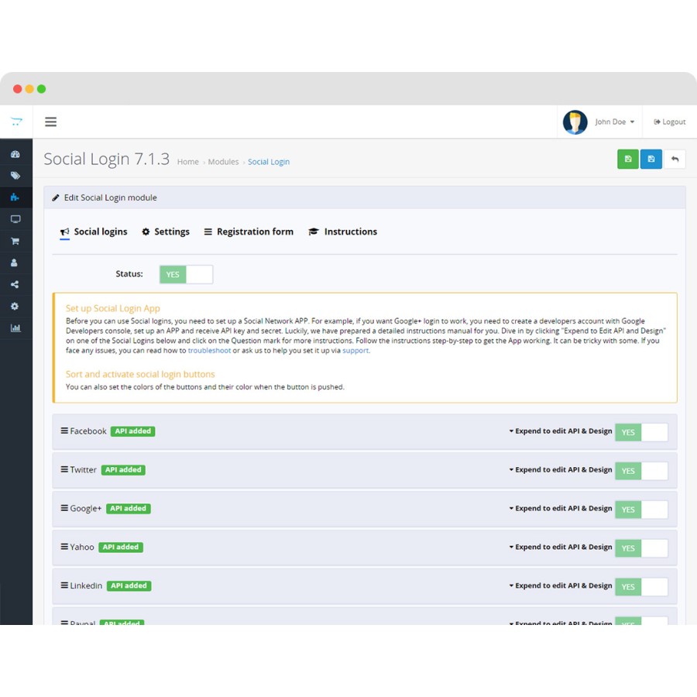This screenshot has height=697, width=697.
Task: Click Facebook's API added badge
Action: pyautogui.click(x=133, y=431)
